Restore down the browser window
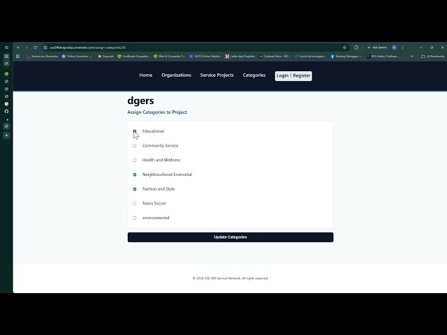Viewport: 447px width, 335px height. point(432,47)
